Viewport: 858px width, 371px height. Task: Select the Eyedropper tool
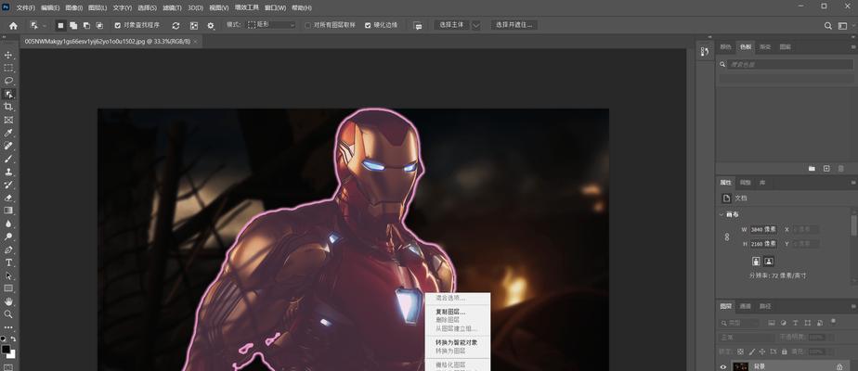tap(8, 133)
